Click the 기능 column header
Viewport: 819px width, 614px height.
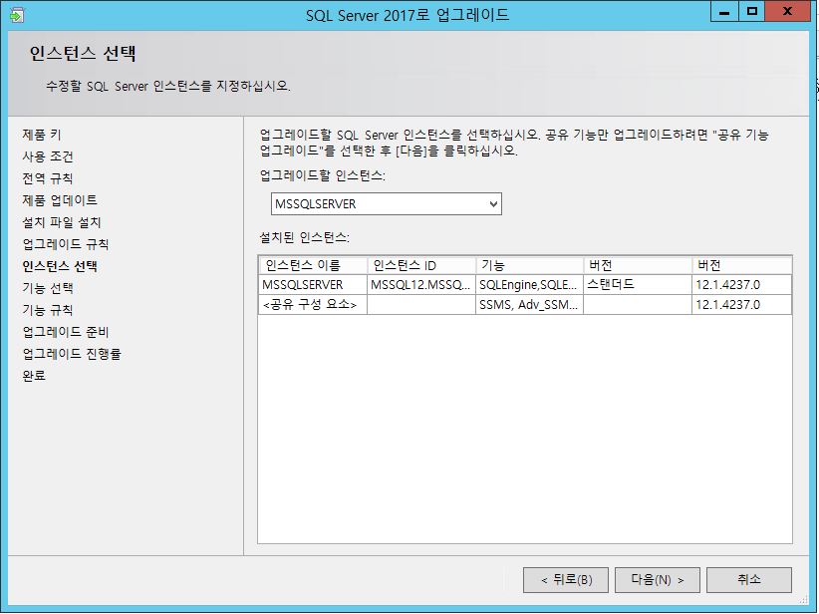530,265
